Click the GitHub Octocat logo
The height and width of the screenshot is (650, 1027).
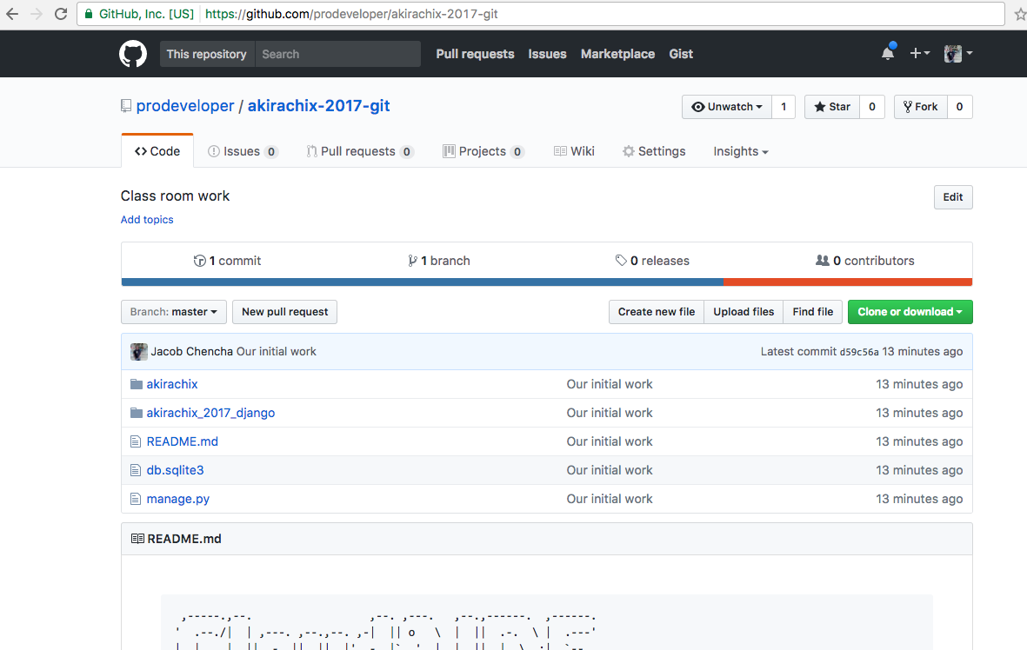133,54
